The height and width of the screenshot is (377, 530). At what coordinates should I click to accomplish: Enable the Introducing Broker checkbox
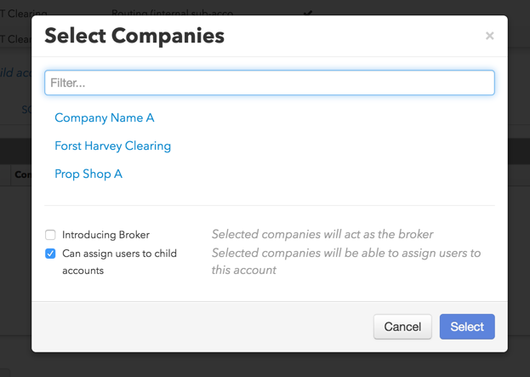click(50, 235)
